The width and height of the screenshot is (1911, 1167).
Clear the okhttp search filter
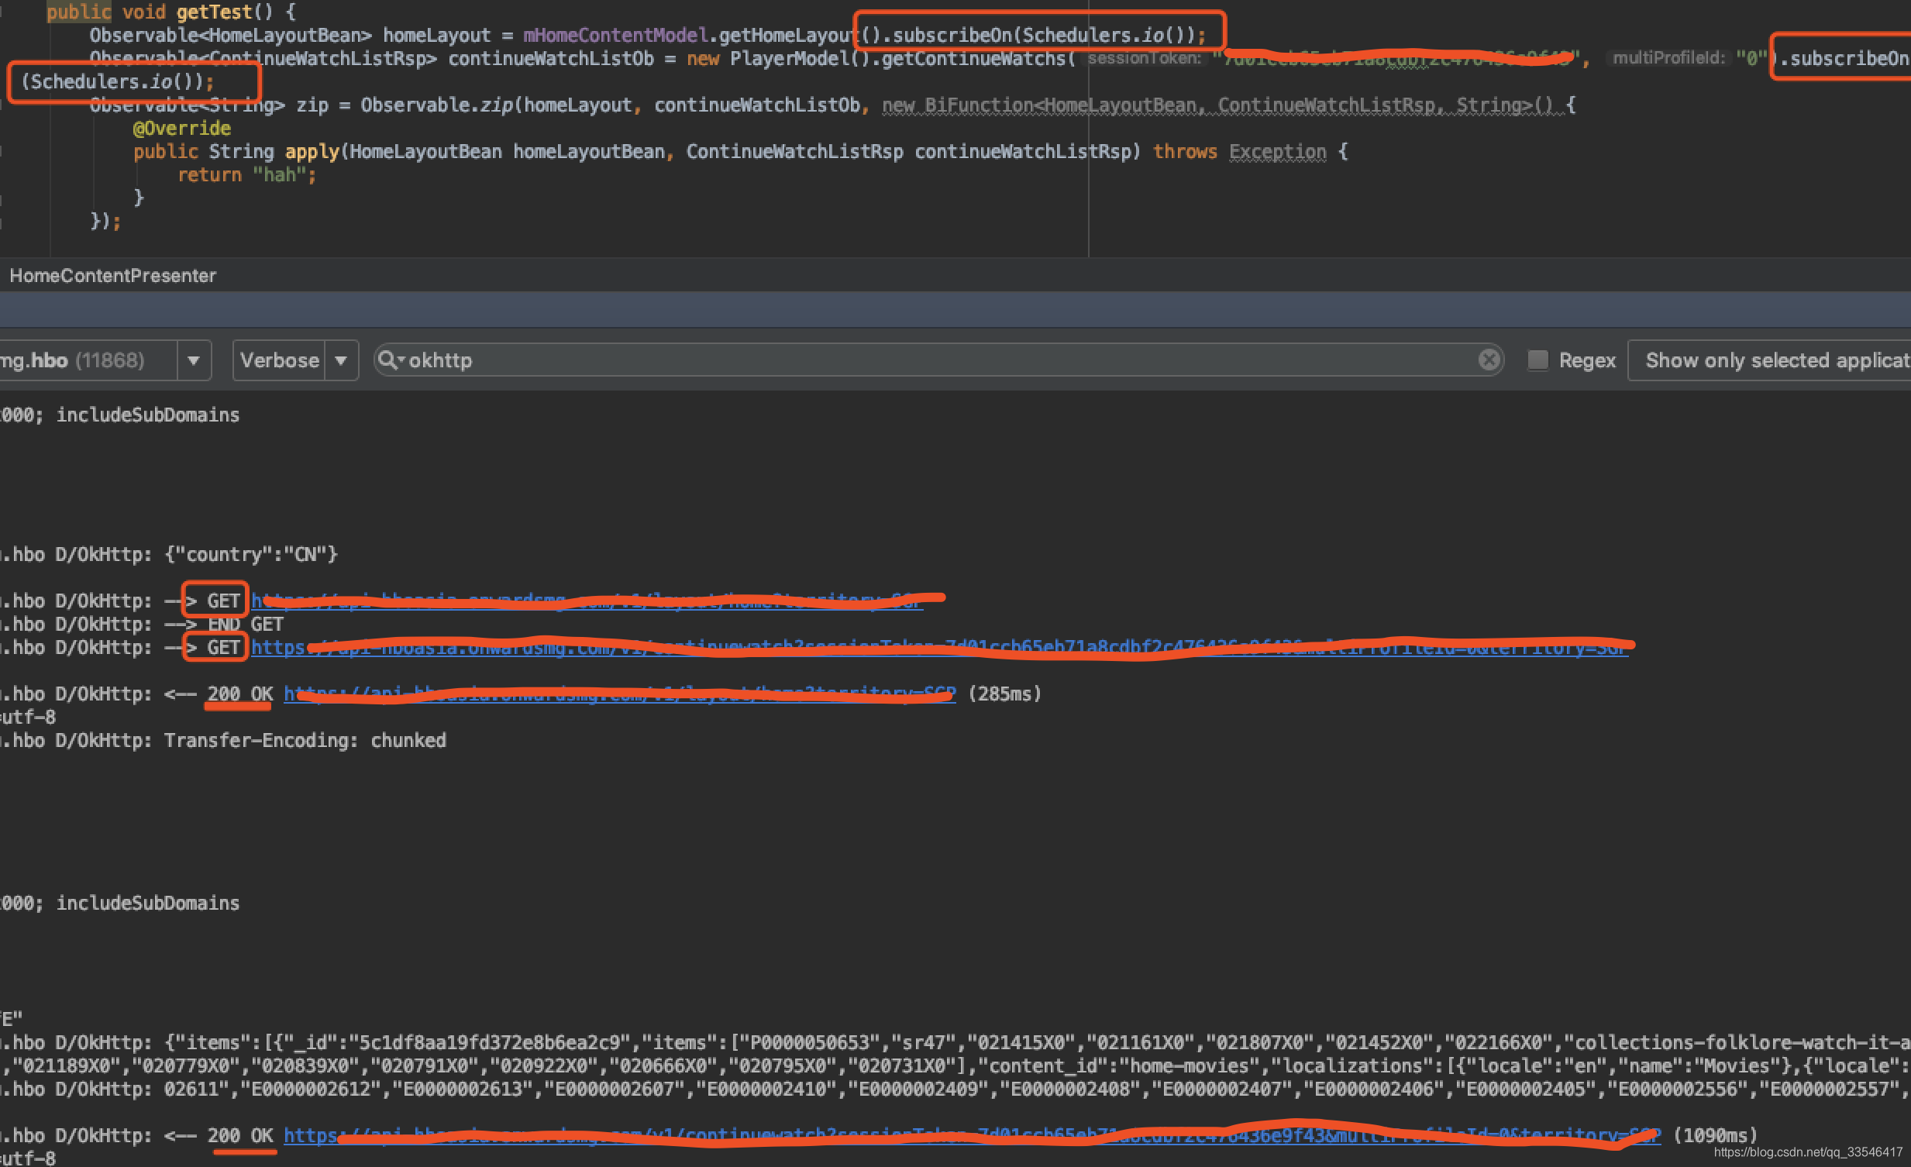tap(1489, 360)
